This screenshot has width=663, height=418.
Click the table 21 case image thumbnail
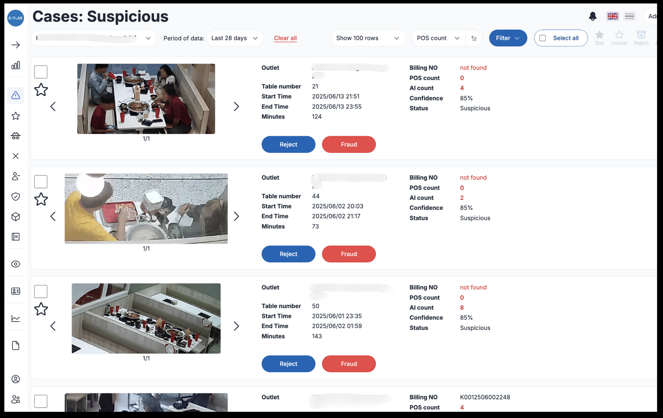coord(146,99)
